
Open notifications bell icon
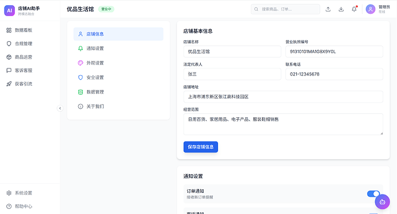click(x=354, y=9)
